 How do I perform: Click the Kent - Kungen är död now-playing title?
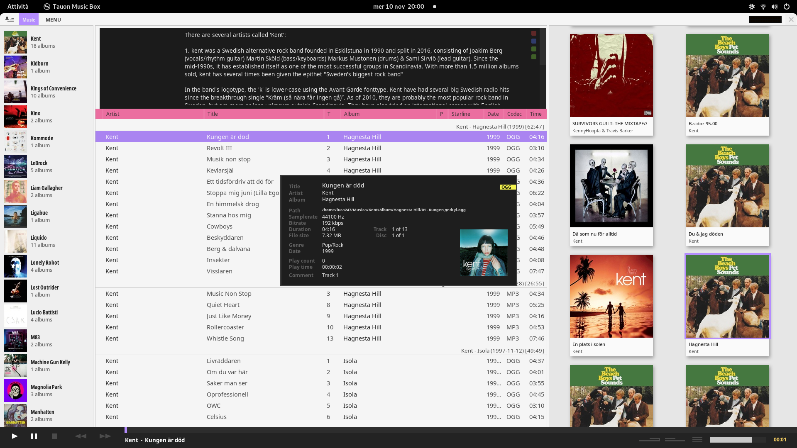tap(155, 440)
